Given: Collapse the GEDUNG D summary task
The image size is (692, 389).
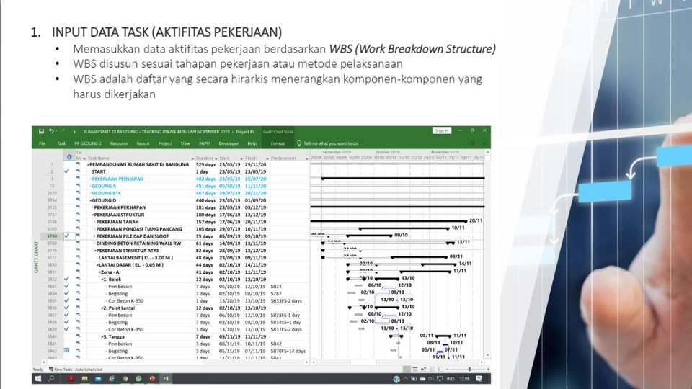Looking at the screenshot, I should pyautogui.click(x=91, y=200).
